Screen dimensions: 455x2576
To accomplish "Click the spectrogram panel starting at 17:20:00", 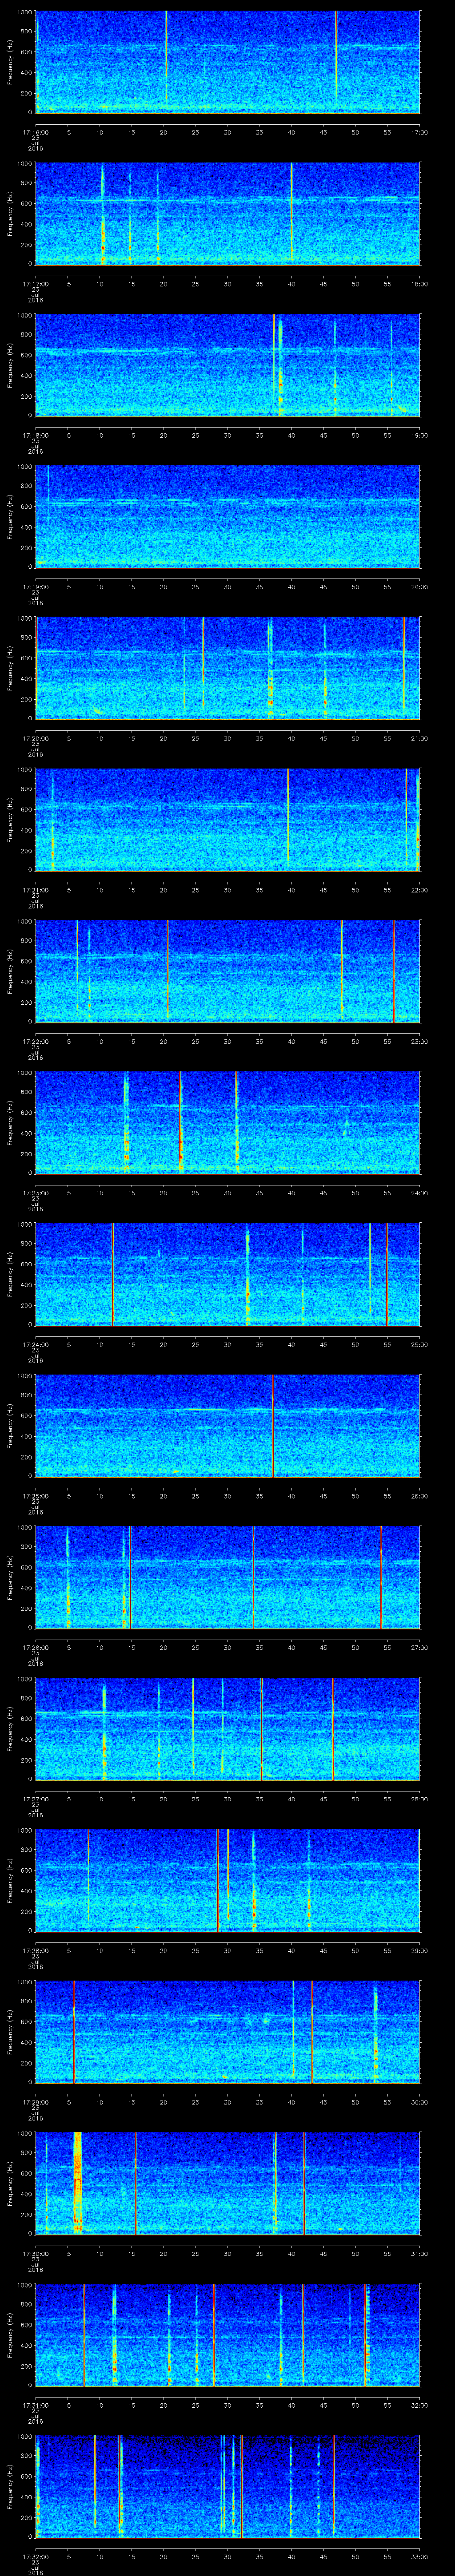I will point(227,668).
